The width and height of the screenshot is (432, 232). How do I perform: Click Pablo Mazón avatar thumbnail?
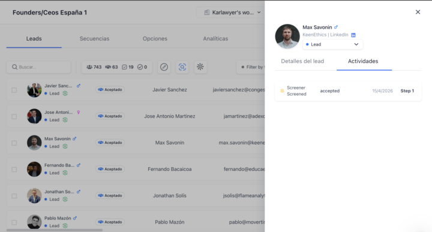click(34, 222)
